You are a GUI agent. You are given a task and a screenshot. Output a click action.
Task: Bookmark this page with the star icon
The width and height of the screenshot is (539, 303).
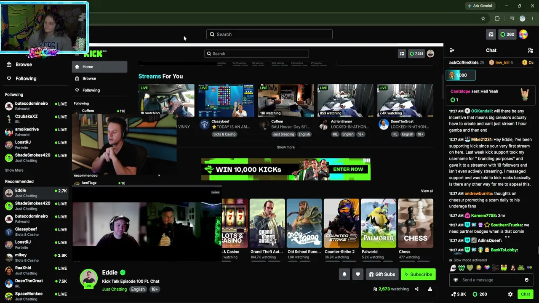click(483, 19)
